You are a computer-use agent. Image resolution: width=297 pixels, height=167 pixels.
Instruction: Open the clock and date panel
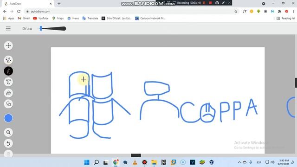coord(284,162)
